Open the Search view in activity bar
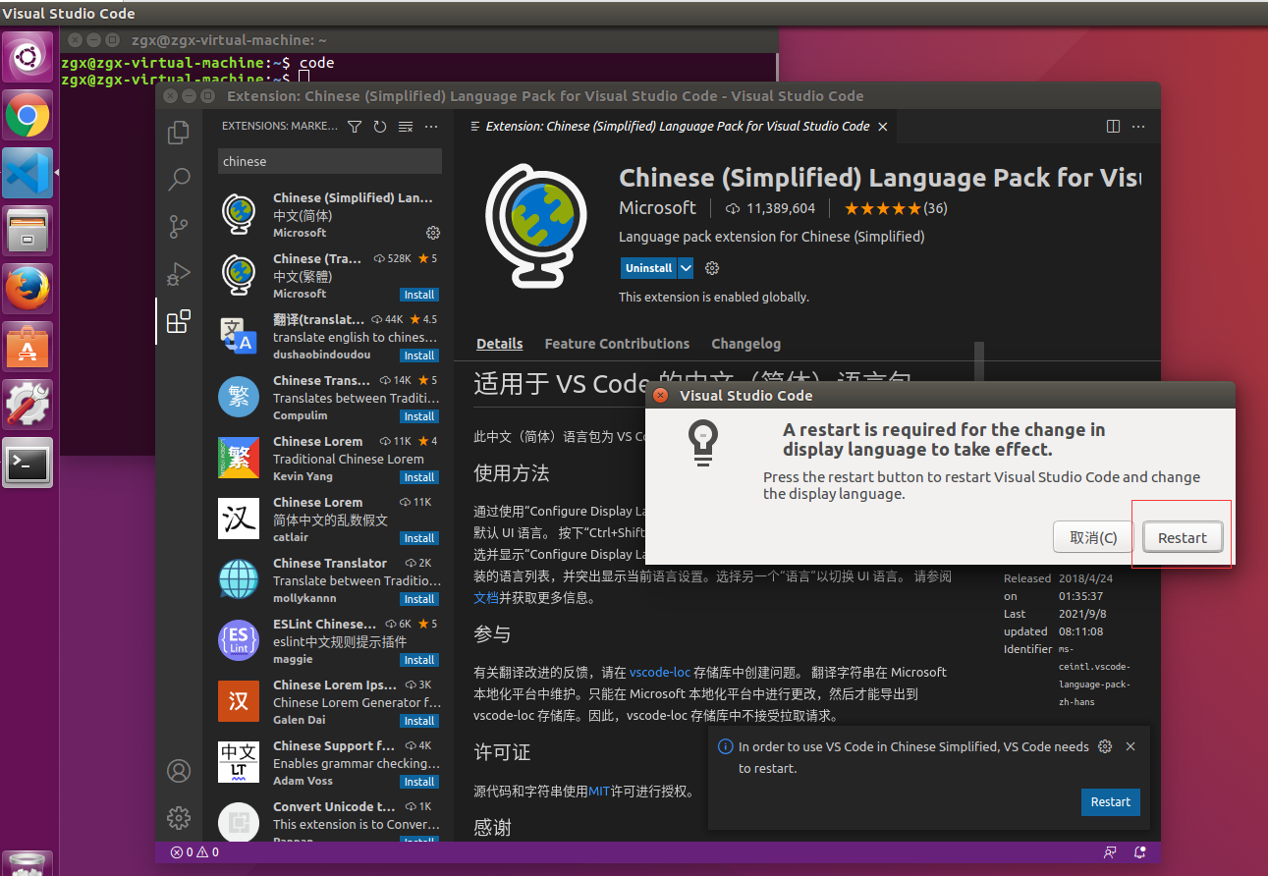Image resolution: width=1268 pixels, height=876 pixels. [x=179, y=180]
